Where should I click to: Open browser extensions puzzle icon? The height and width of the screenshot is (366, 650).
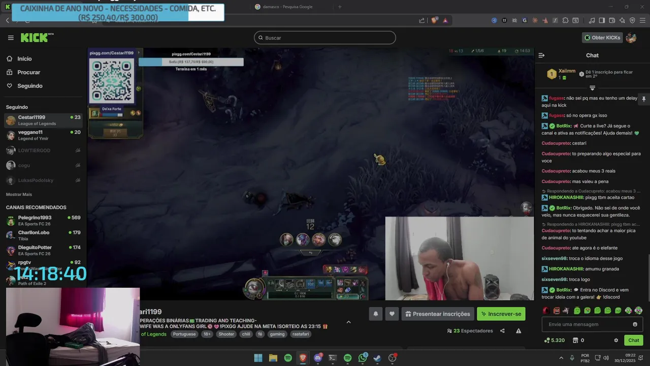565,20
